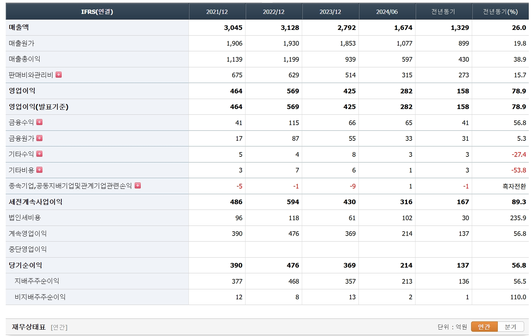Click the 87 금융원가 value for 2022/12

click(x=295, y=139)
